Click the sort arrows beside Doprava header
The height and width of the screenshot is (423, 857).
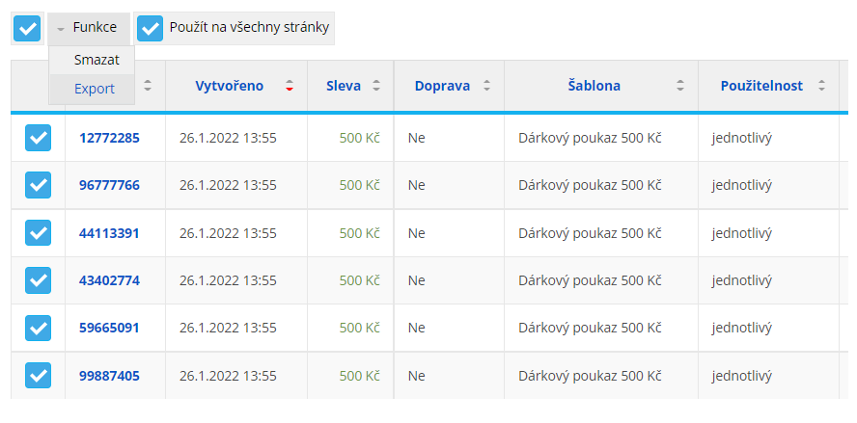486,86
